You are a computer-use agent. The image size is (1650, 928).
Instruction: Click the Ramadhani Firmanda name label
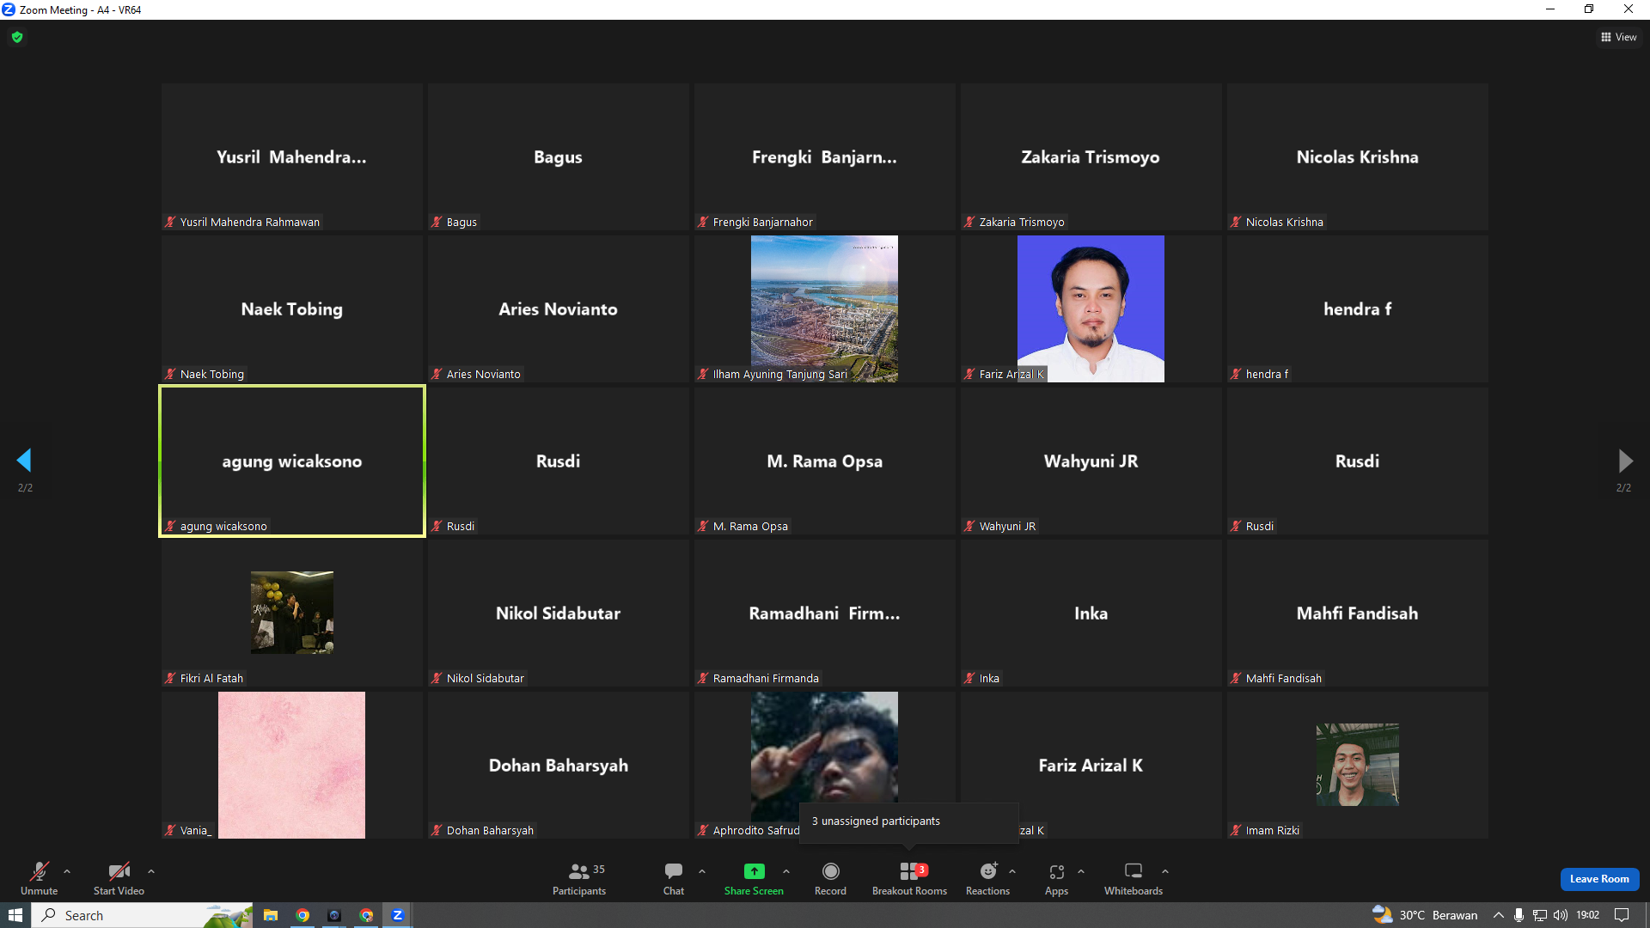(766, 678)
